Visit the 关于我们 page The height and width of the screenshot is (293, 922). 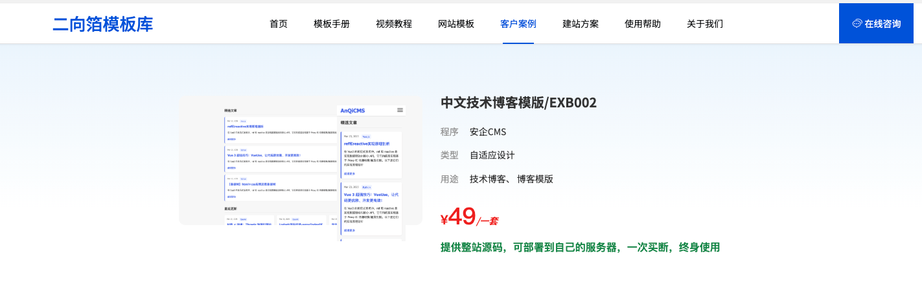click(x=705, y=24)
